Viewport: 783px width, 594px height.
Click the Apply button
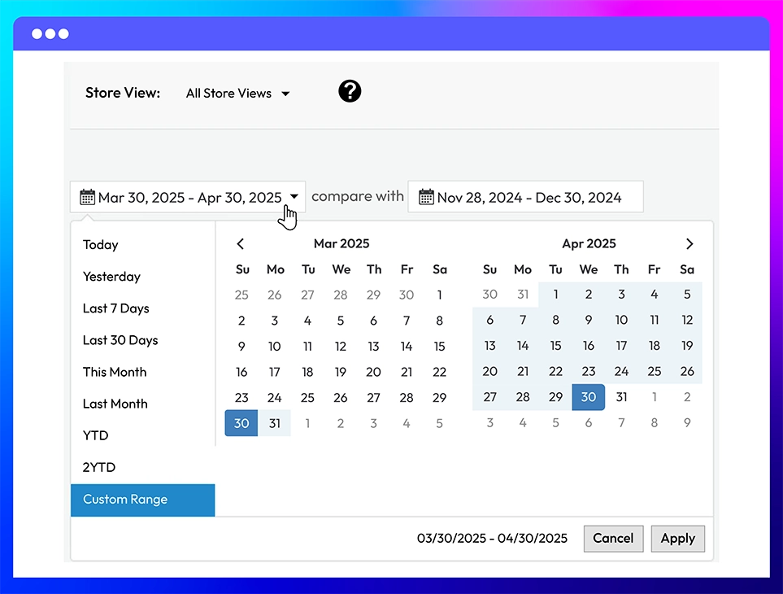677,539
